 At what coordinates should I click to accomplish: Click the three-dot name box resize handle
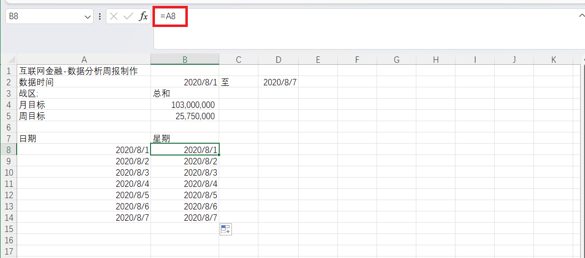point(100,16)
